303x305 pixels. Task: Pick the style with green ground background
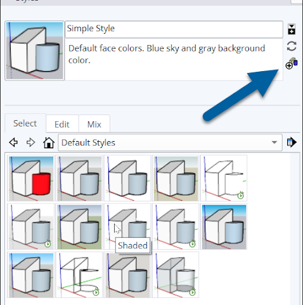(x=79, y=226)
